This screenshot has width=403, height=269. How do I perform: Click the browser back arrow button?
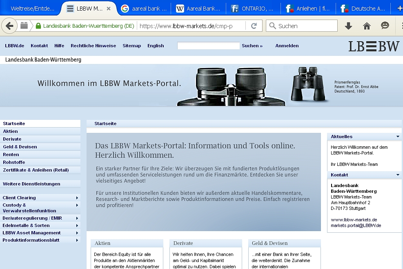9,26
